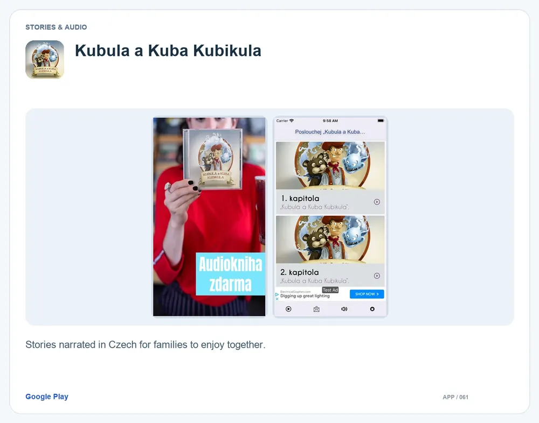Click the "Digging up great lighting" ad text
This screenshot has height=423, width=539.
click(305, 296)
